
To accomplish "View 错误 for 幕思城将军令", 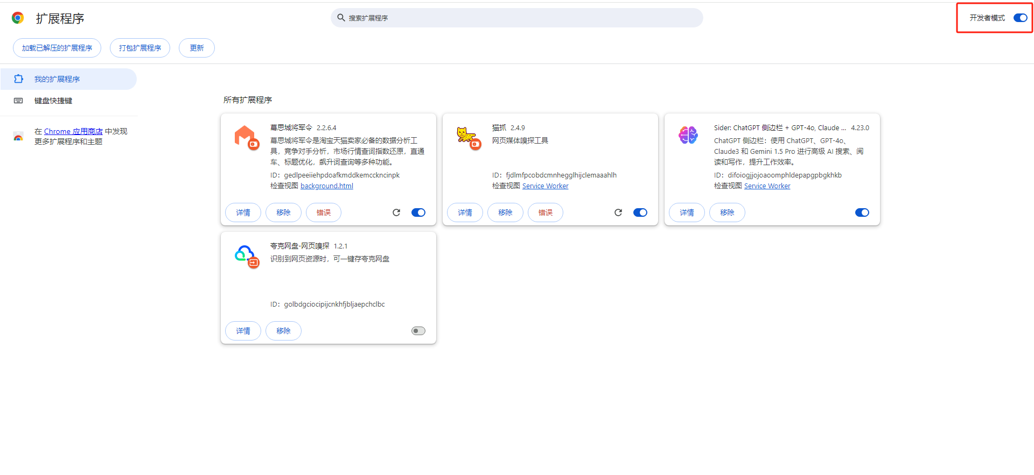I will tap(324, 212).
